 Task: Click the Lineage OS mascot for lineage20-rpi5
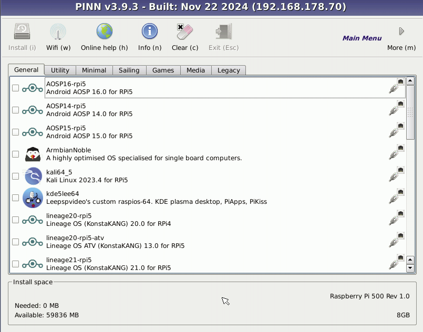(33, 220)
